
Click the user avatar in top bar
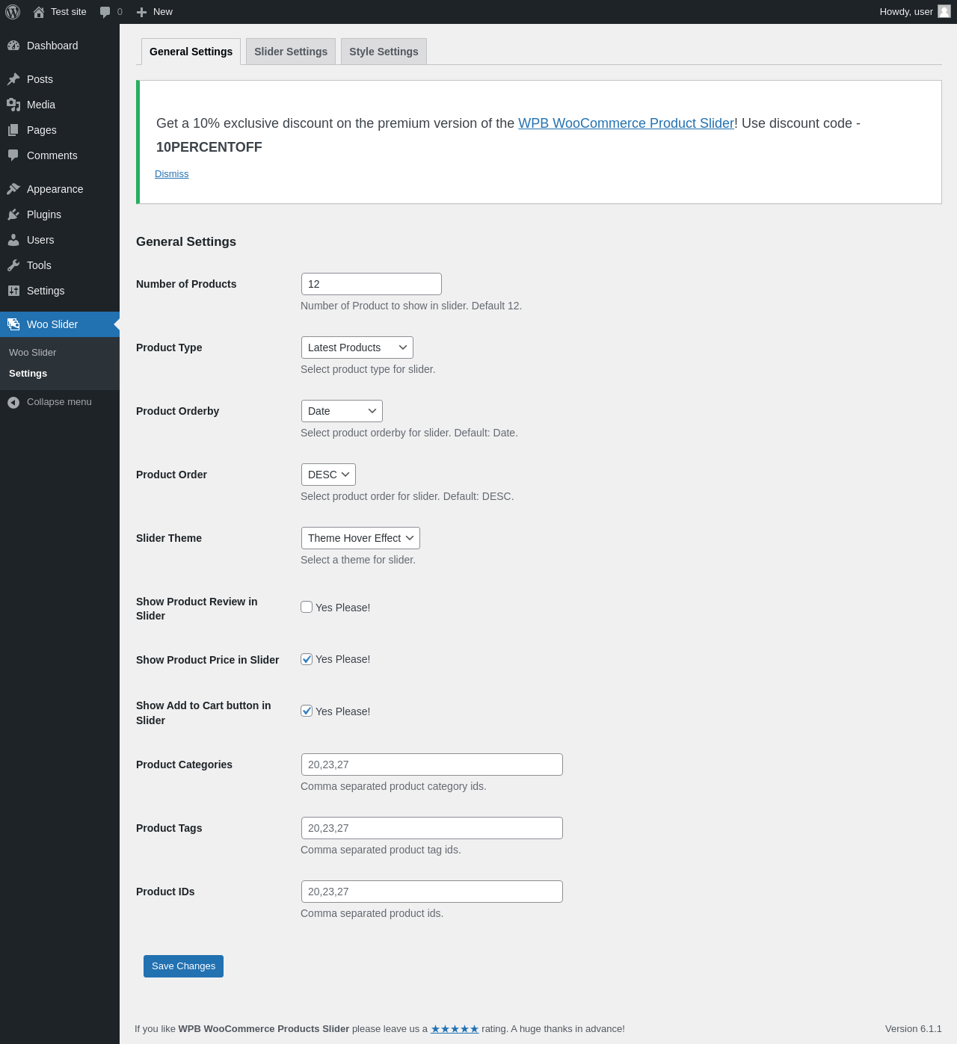click(x=944, y=11)
